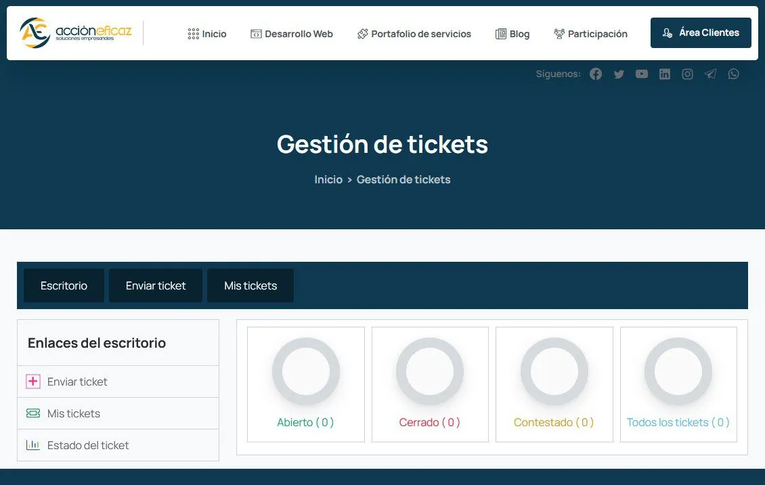This screenshot has height=485, width=765.
Task: Click the Contestado ( 0 ) label
Action: [554, 422]
